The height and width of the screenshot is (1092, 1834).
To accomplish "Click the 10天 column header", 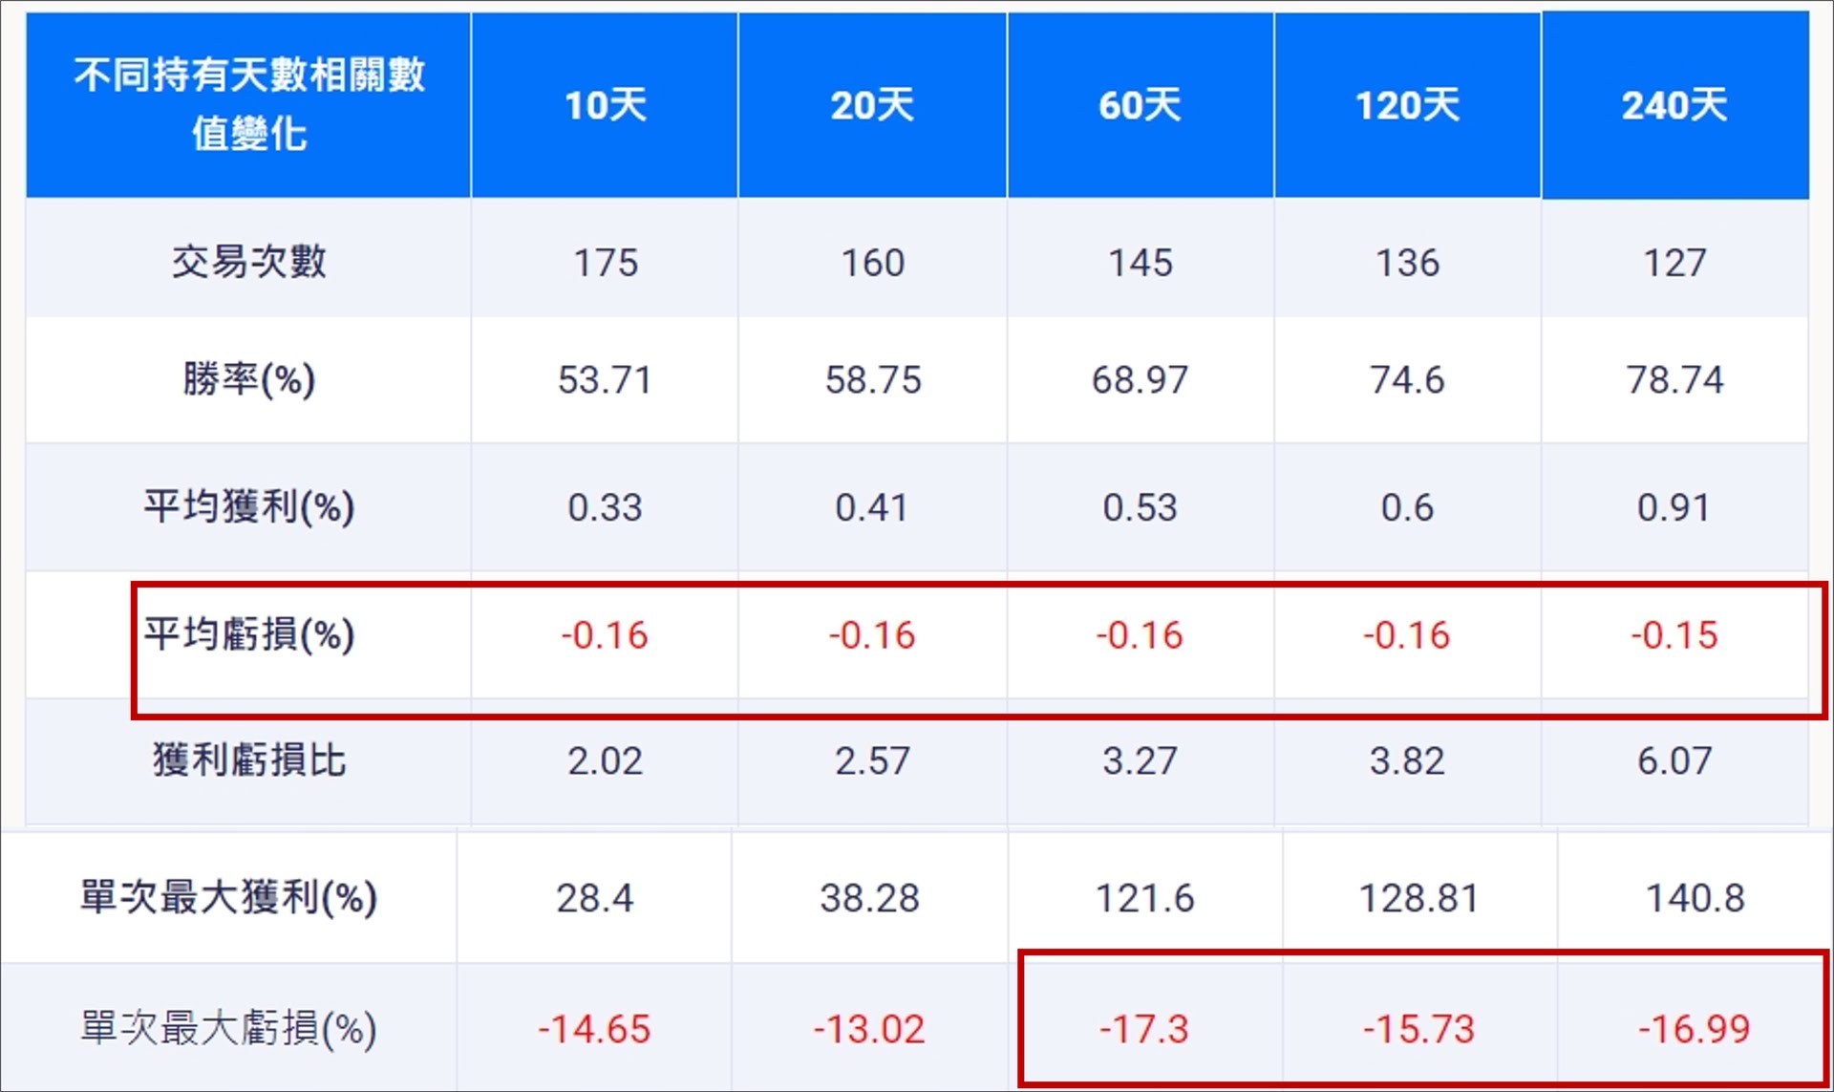I will point(605,105).
